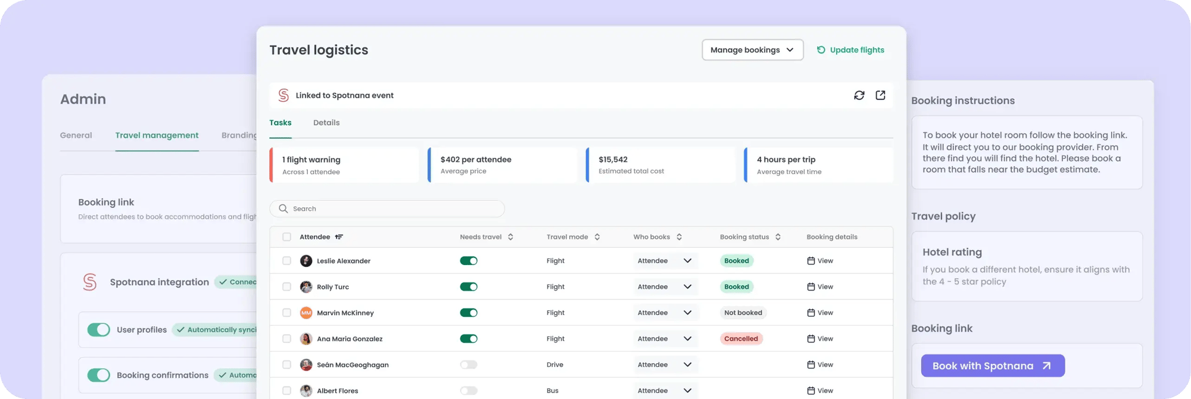Sort by Booking status column arrows
Image resolution: width=1191 pixels, height=399 pixels.
[x=778, y=237]
